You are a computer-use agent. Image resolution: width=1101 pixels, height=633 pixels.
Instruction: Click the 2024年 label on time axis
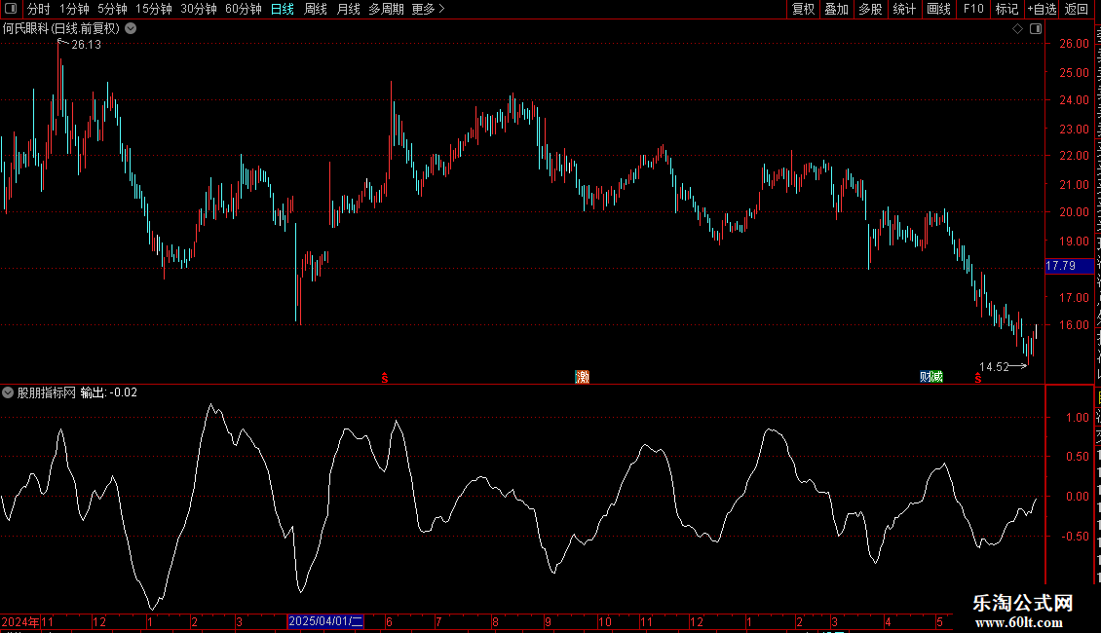20,621
